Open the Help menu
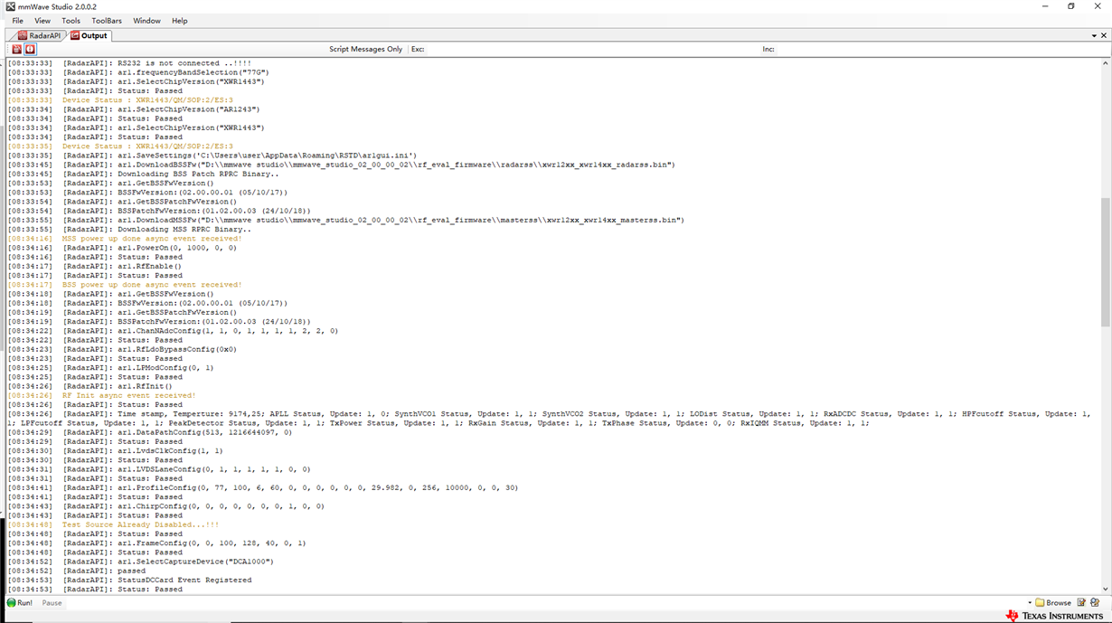This screenshot has height=623, width=1112. coord(180,21)
